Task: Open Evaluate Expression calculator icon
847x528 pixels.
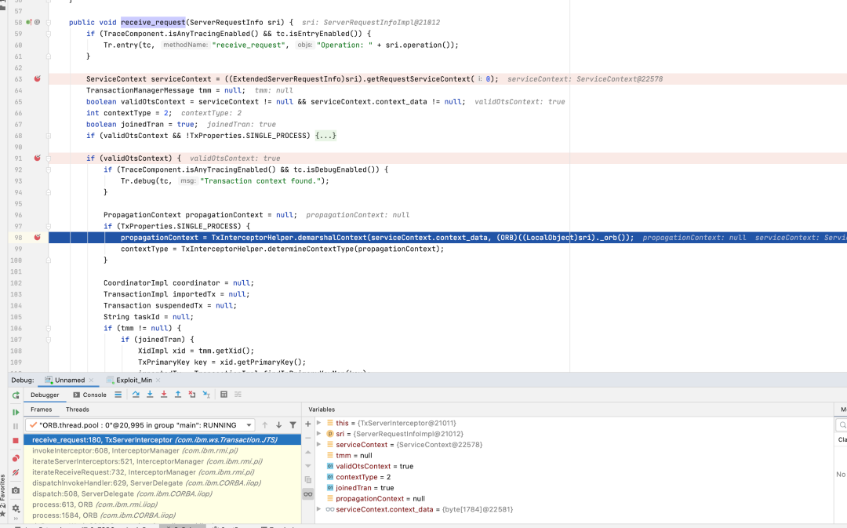Action: (x=224, y=395)
